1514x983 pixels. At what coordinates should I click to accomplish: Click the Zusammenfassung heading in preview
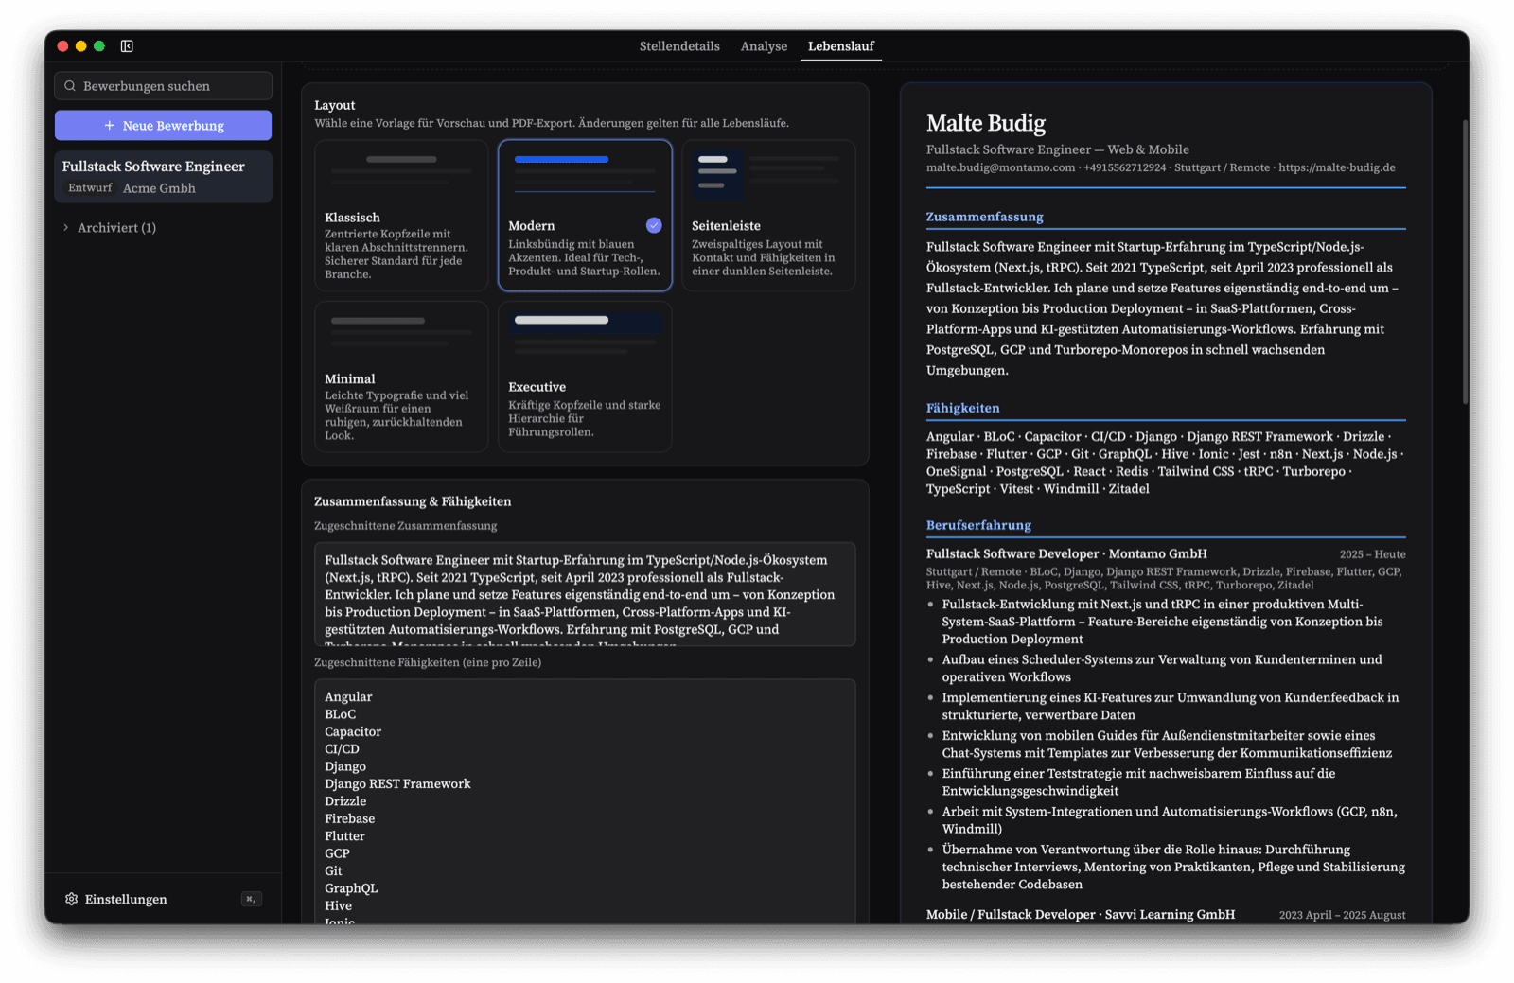(x=984, y=217)
